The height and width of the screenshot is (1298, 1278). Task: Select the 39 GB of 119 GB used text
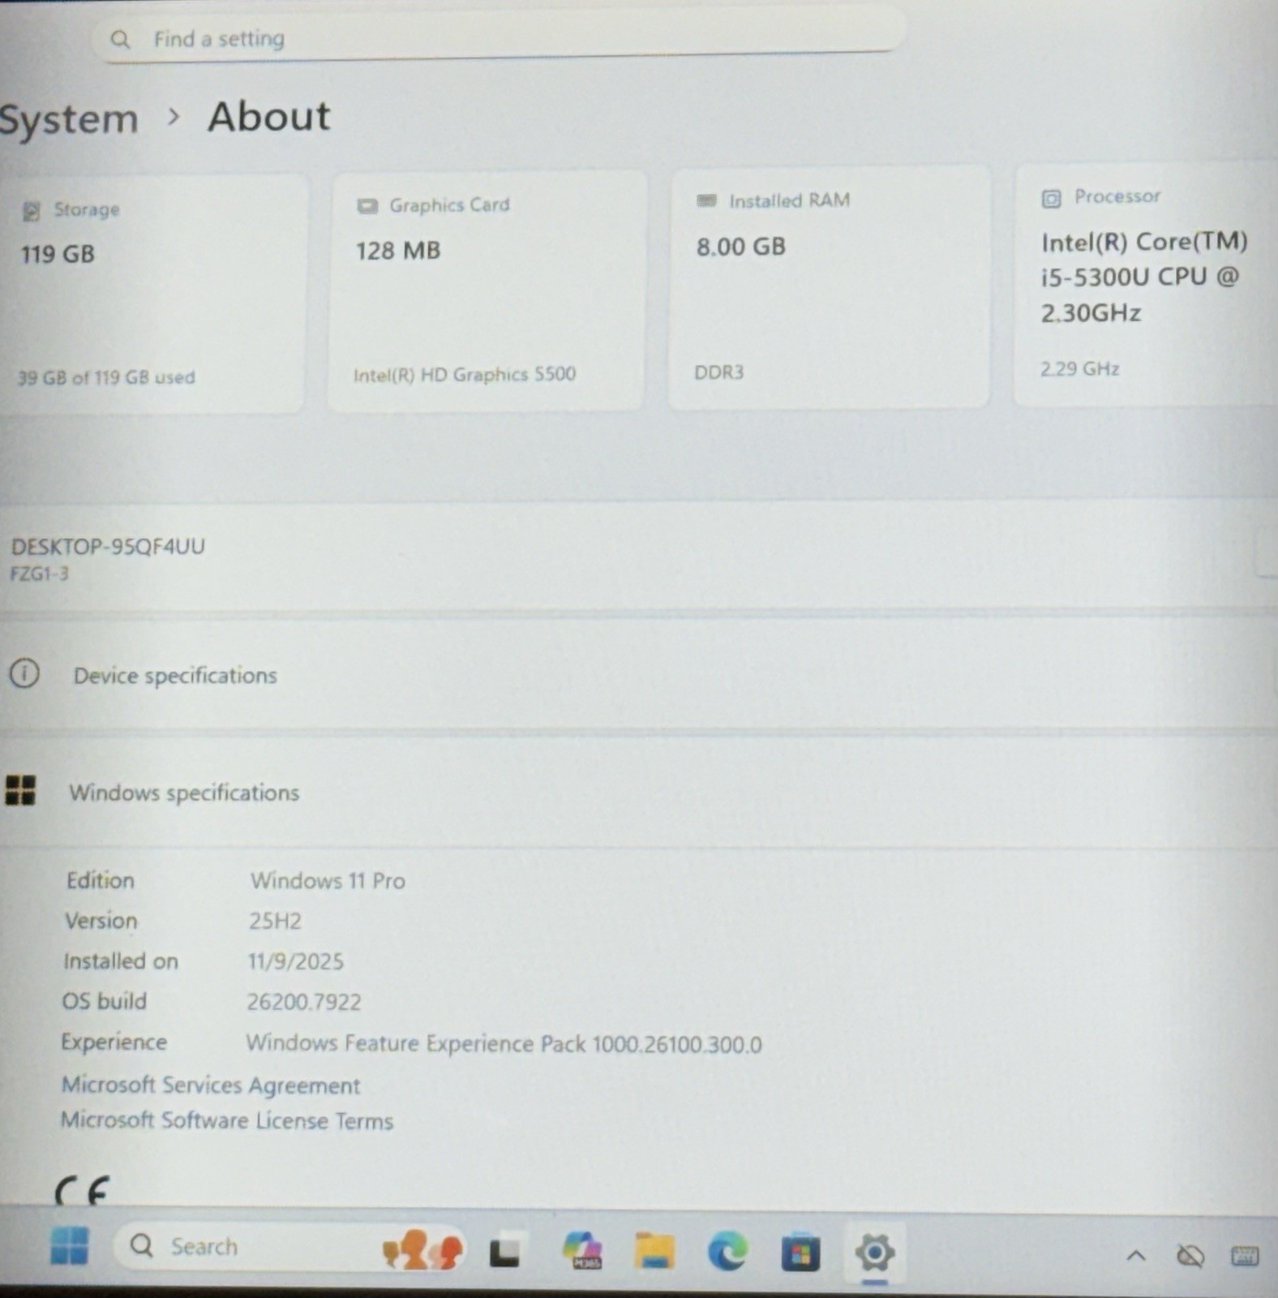point(106,377)
